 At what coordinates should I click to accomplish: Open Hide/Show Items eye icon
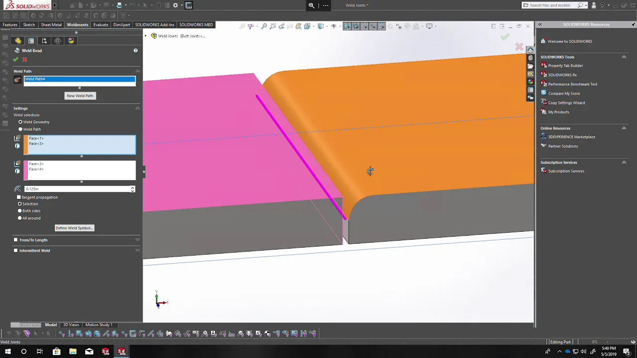(x=334, y=26)
